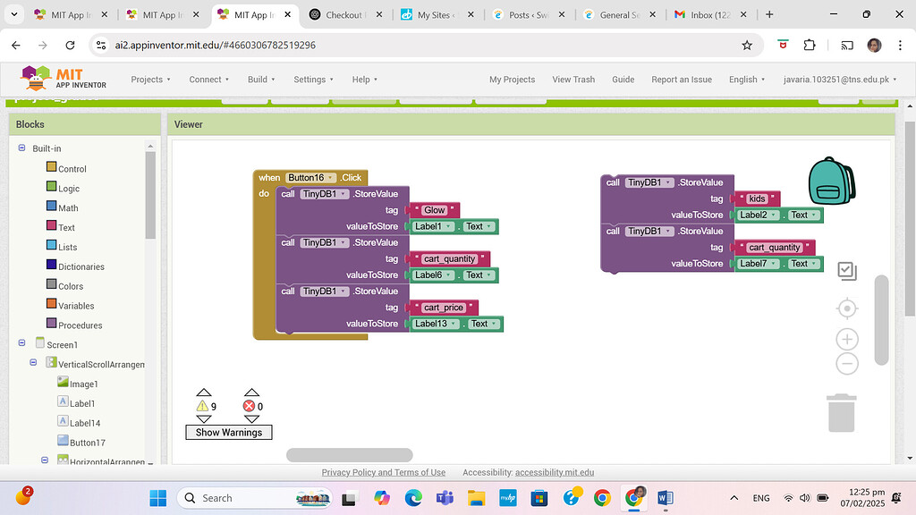Select the Colors block category
The width and height of the screenshot is (916, 515).
tap(71, 286)
